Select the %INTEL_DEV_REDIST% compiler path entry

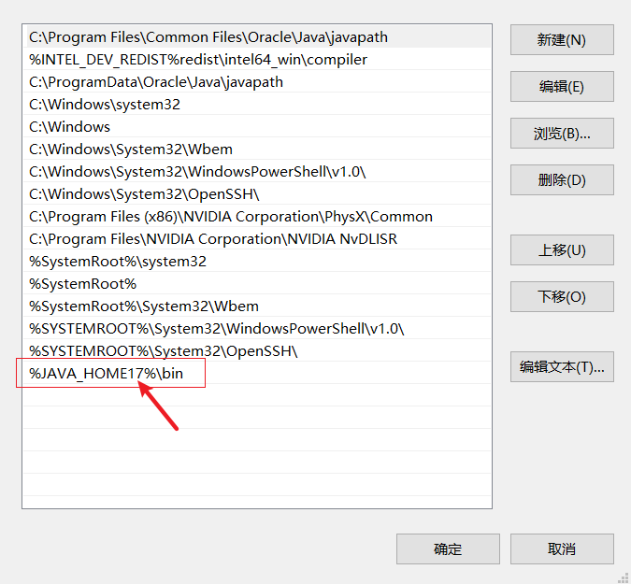pyautogui.click(x=257, y=60)
